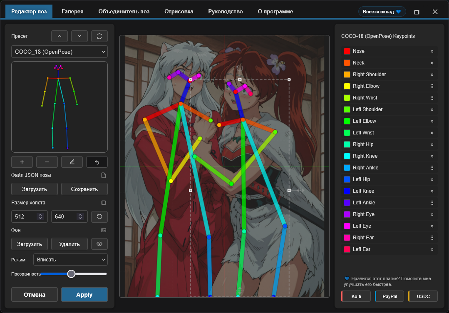The image size is (449, 313).
Task: Open the PayPal donation link
Action: [390, 296]
